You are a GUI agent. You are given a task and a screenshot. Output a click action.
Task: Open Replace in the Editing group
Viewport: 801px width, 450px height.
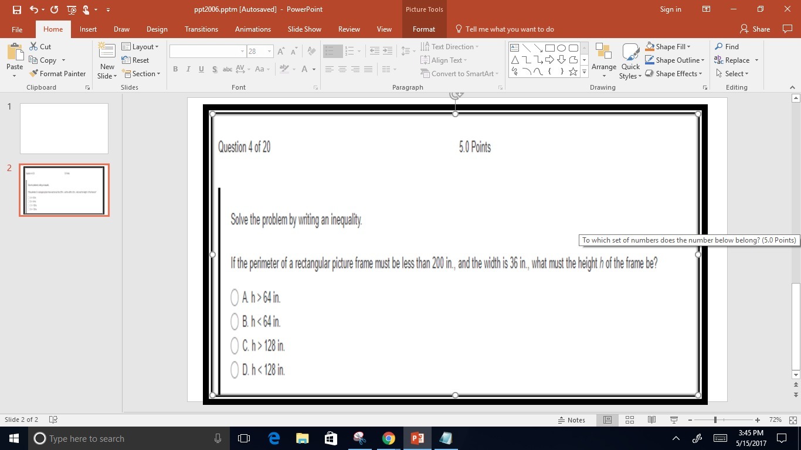coord(736,60)
